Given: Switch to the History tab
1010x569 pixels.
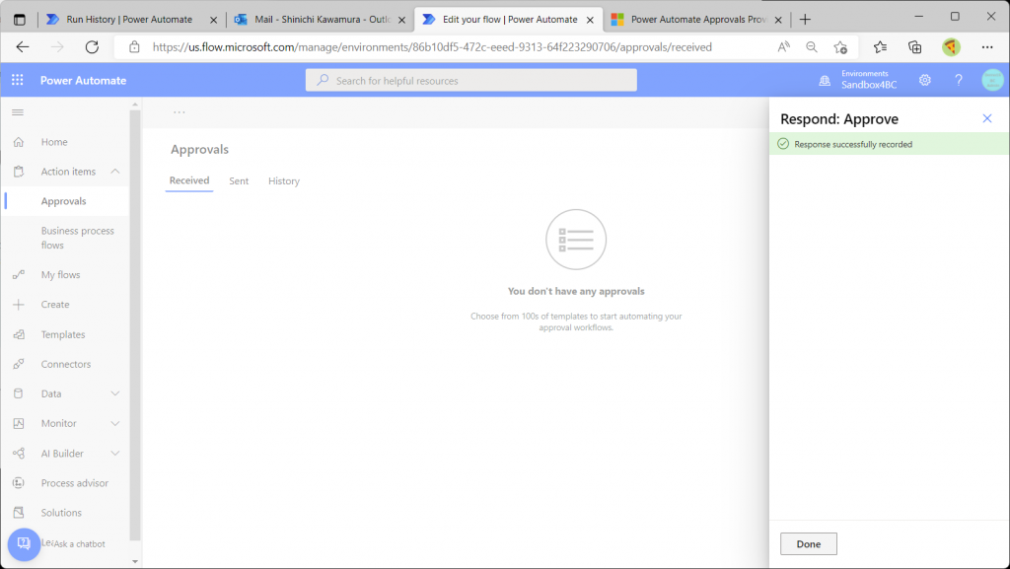Looking at the screenshot, I should [x=284, y=180].
